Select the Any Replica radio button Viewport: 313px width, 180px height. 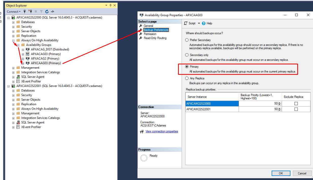point(187,78)
